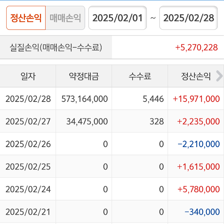The image size is (224, 224).
Task: Click the 약정대금 column header
Action: tap(84, 77)
